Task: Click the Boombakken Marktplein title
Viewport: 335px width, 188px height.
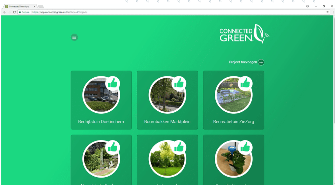Action: point(167,122)
